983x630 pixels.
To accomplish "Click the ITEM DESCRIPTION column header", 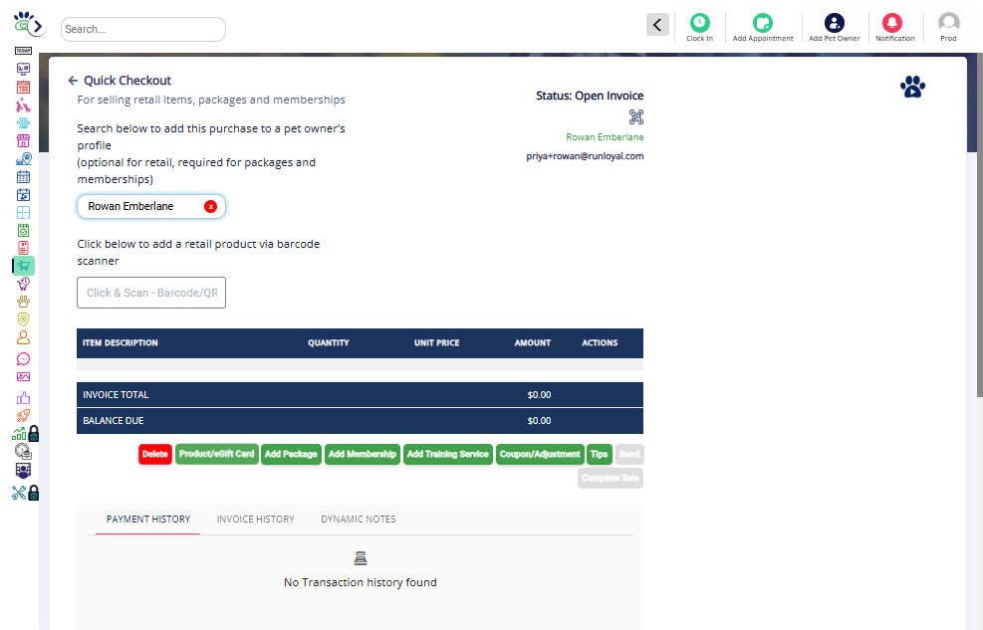I will pyautogui.click(x=121, y=343).
